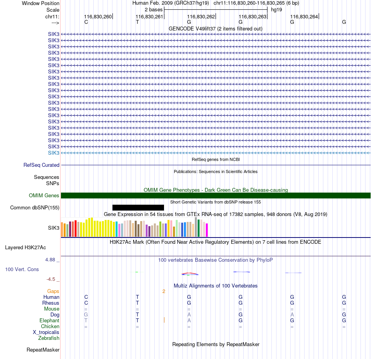Click the chr11:116,830,260-116,830,265 (6 bp) position text

[256, 3]
